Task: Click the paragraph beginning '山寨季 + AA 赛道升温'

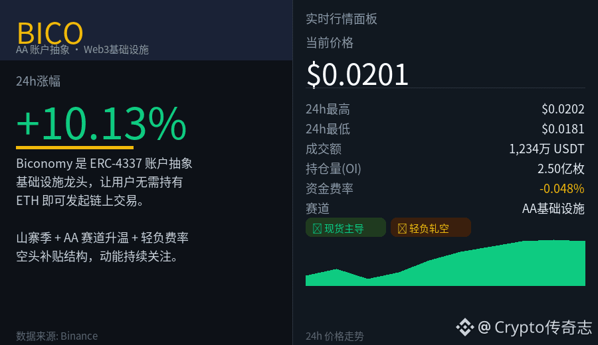Action: coord(102,247)
